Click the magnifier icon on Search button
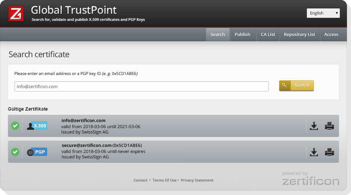 [285, 85]
